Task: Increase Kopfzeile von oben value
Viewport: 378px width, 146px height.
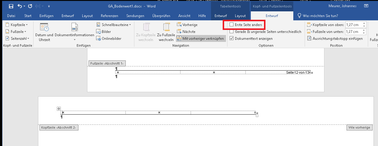Action: [364, 23]
